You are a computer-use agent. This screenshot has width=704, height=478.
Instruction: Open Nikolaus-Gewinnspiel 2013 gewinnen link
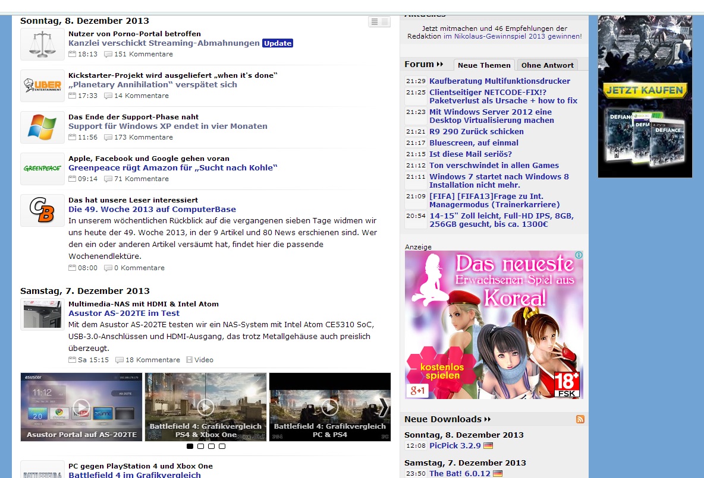(x=513, y=36)
